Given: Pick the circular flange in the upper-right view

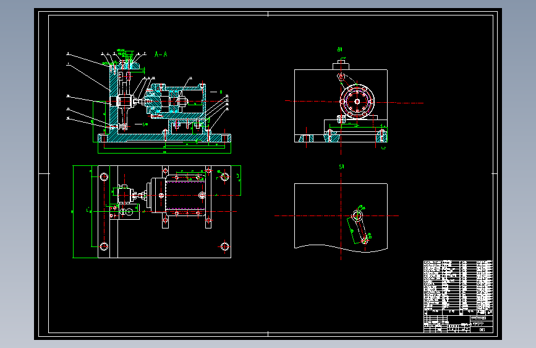Looking at the screenshot, I should [357, 102].
